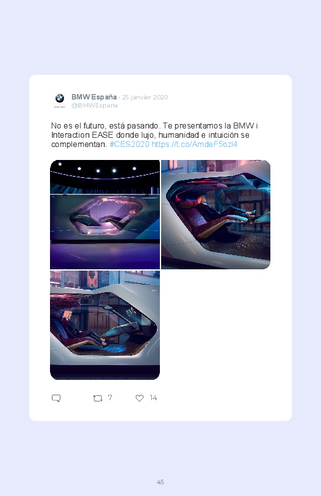This screenshot has height=496, width=321.
Task: Click the reply speech bubble icon
Action: [x=56, y=398]
